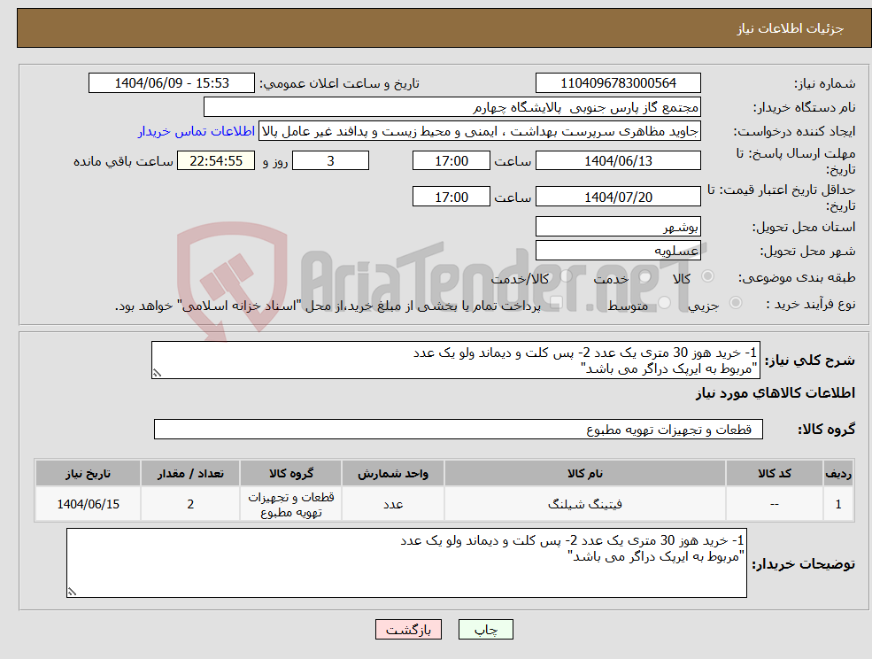Click the ردیف column header

(x=838, y=473)
